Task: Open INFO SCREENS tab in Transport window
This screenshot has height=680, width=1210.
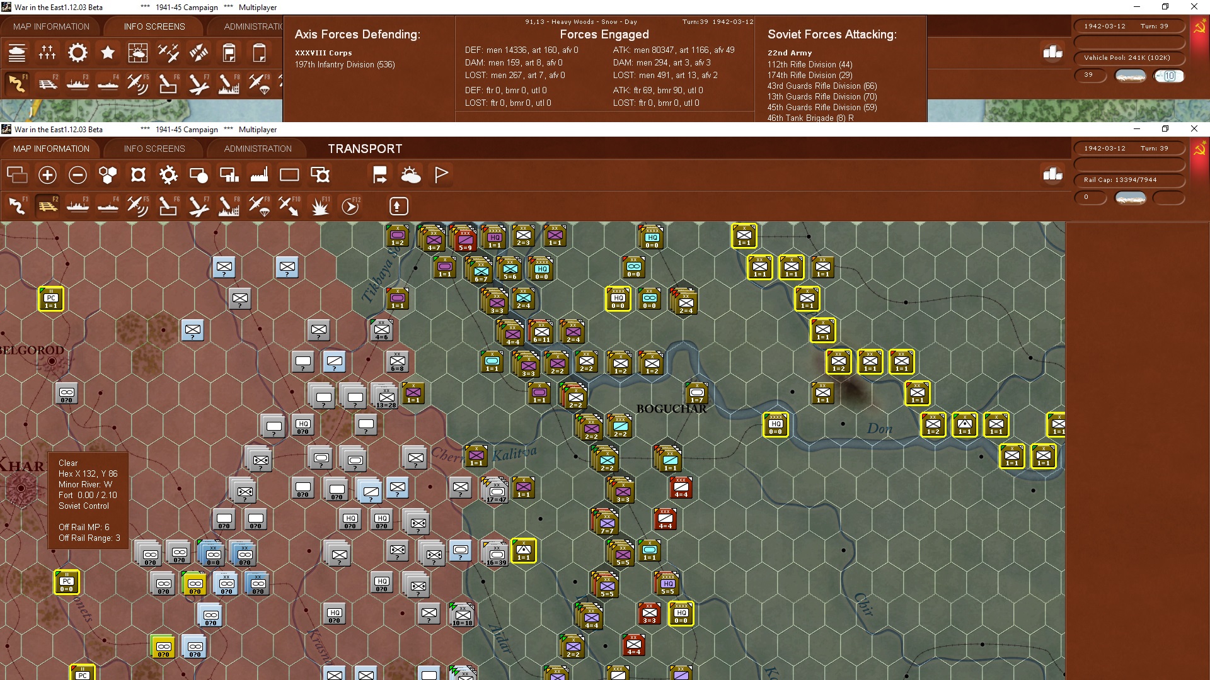Action: pos(154,149)
